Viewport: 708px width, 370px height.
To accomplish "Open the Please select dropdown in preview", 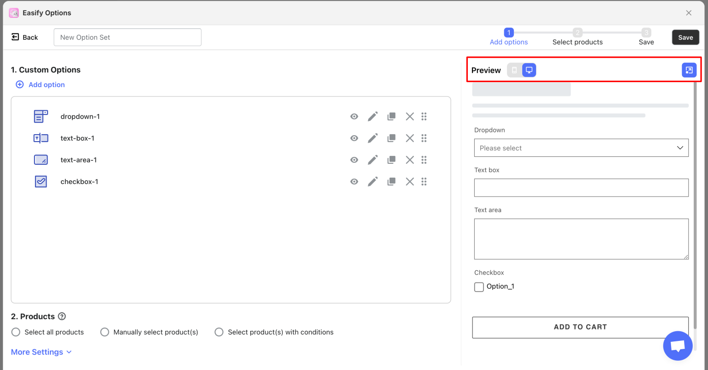I will [581, 148].
